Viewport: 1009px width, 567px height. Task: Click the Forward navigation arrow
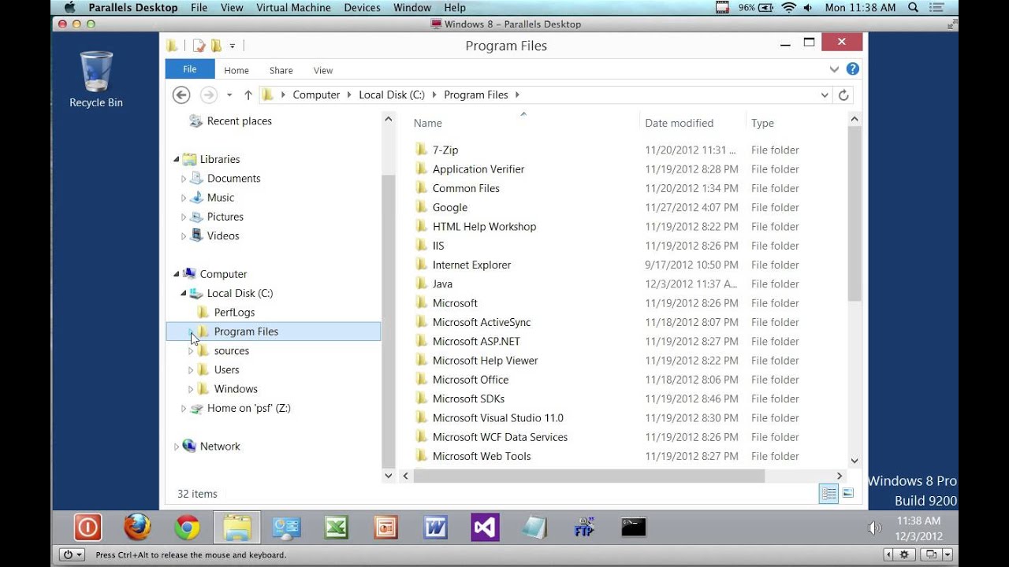tap(208, 95)
